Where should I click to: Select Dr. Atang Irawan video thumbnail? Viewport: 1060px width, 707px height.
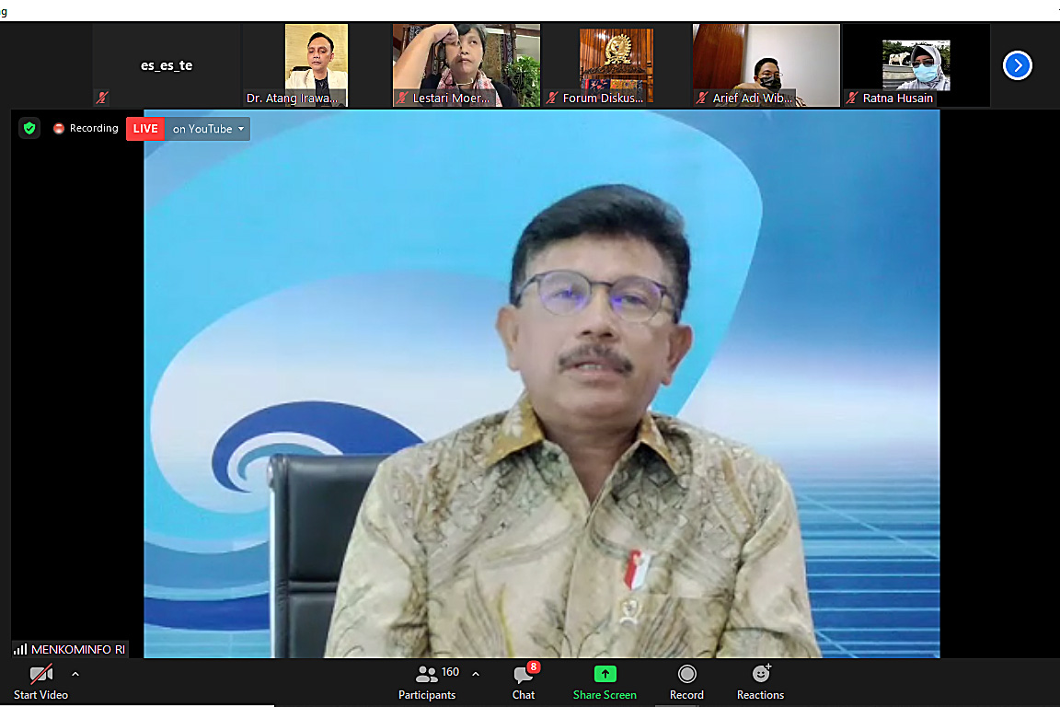tap(316, 64)
